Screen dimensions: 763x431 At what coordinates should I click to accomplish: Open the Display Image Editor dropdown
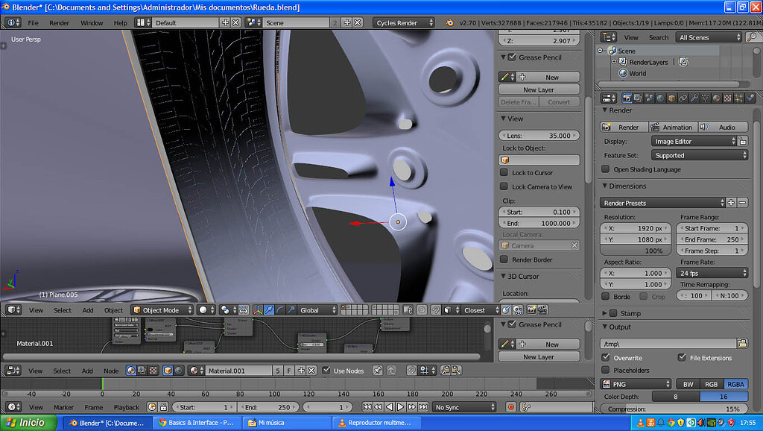694,141
